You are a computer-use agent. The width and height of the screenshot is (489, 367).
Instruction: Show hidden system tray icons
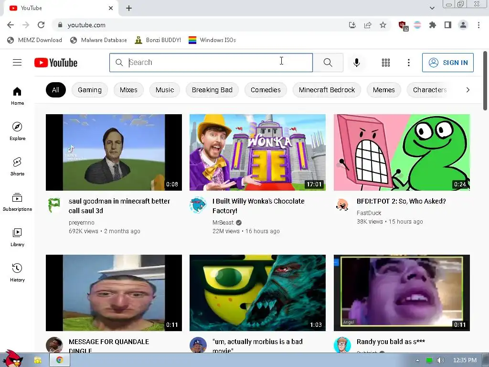coord(417,360)
